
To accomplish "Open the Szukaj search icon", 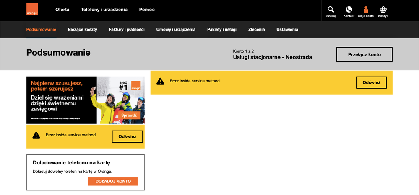I will click(x=331, y=10).
